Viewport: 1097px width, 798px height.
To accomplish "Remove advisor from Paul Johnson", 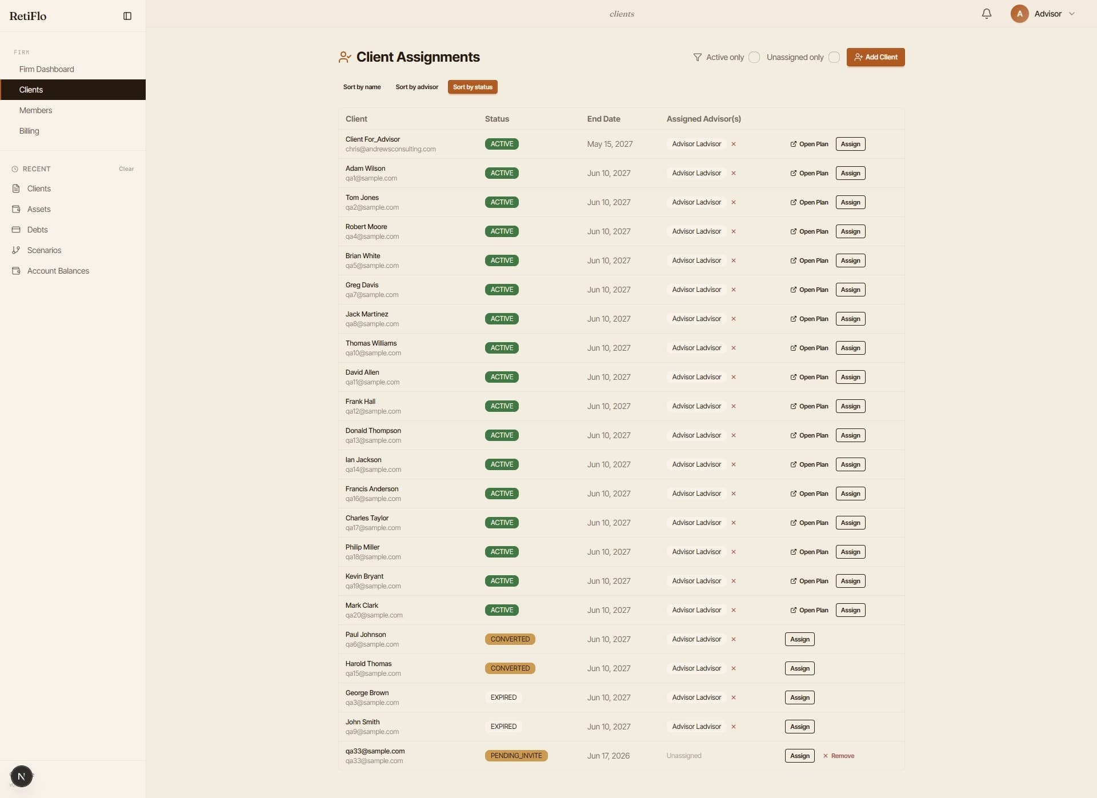I will 733,639.
